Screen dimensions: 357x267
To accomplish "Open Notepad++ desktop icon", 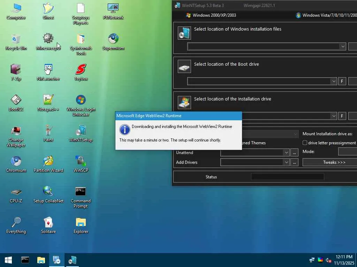I will click(x=48, y=103).
